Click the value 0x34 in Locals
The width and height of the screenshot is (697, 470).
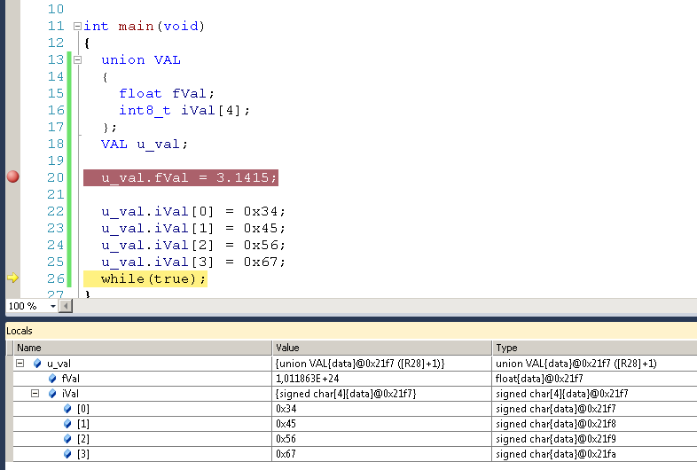286,409
